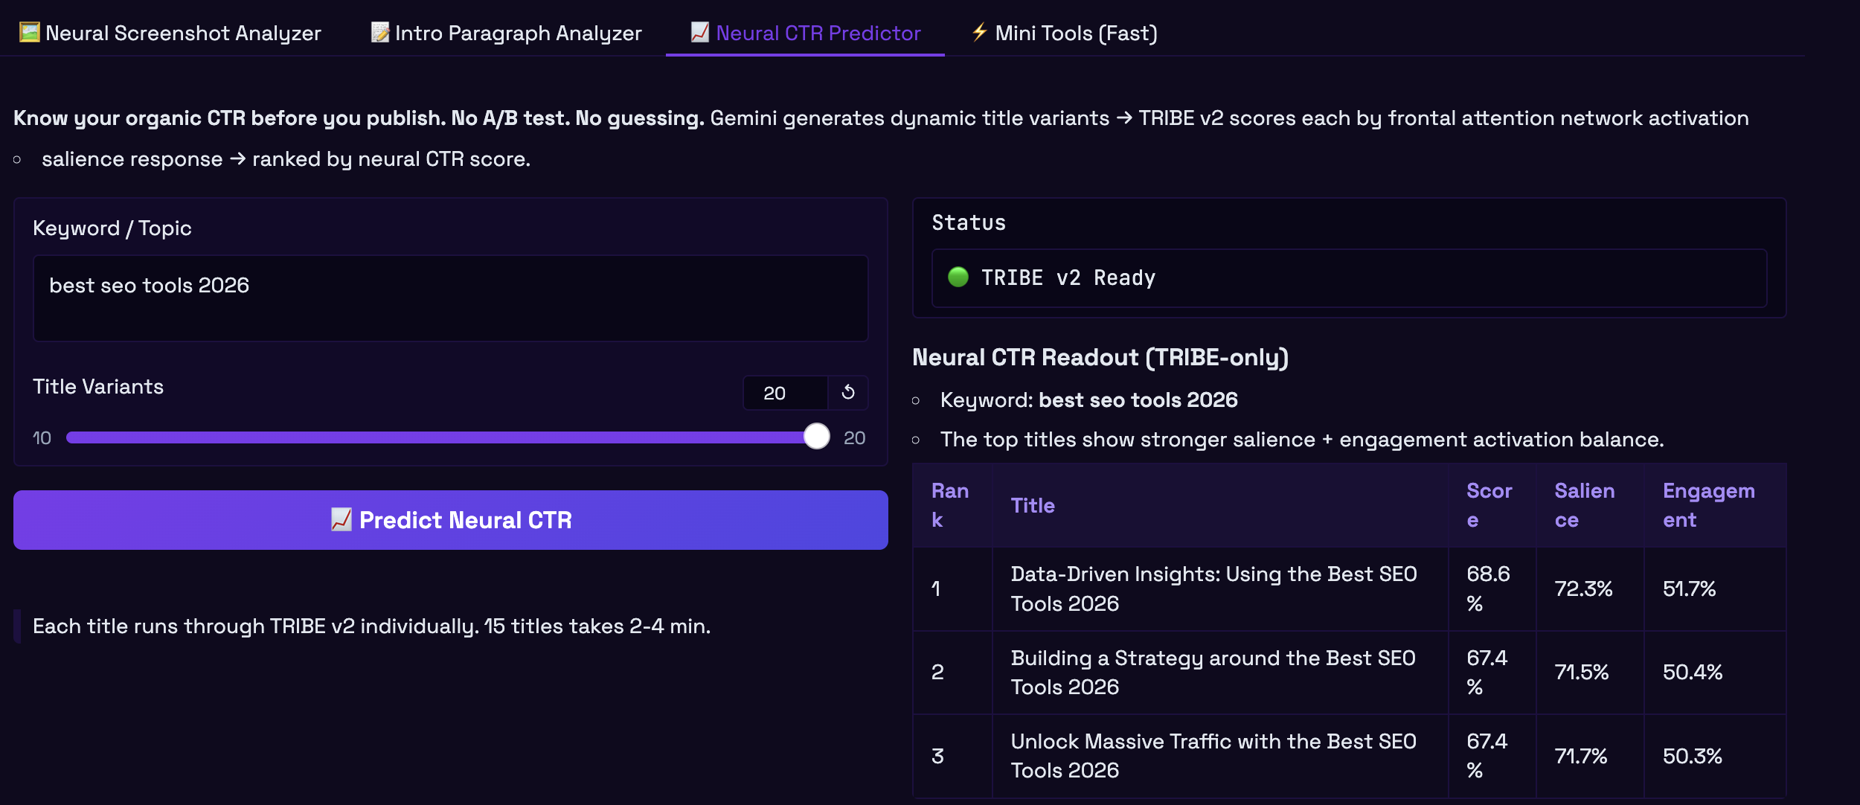
Task: Click the memo icon on Intro Paragraph Analyzer
Action: coord(380,33)
